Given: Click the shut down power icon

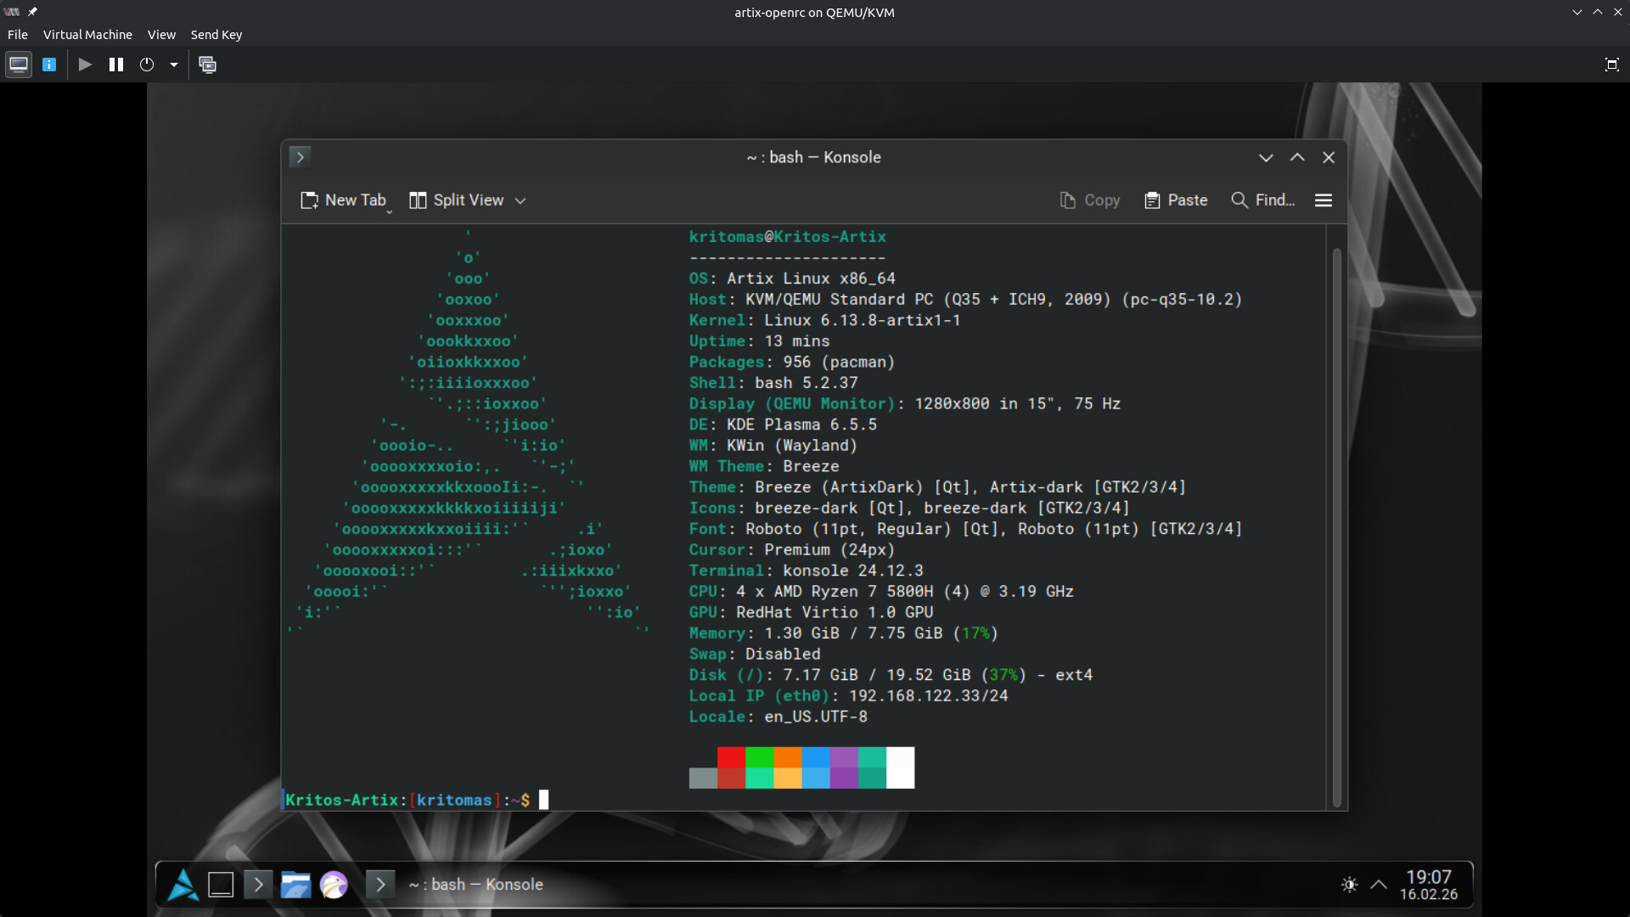Looking at the screenshot, I should [147, 65].
